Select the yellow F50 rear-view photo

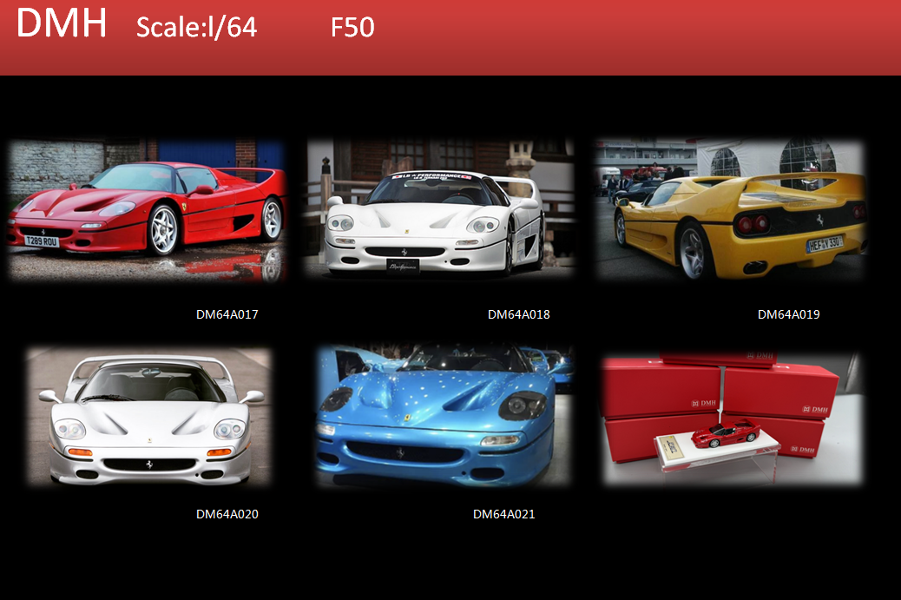(731, 210)
